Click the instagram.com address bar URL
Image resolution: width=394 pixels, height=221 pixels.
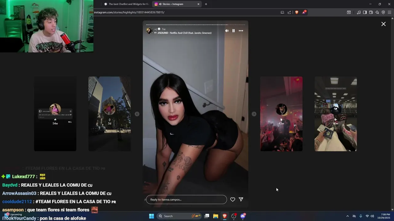pyautogui.click(x=129, y=12)
